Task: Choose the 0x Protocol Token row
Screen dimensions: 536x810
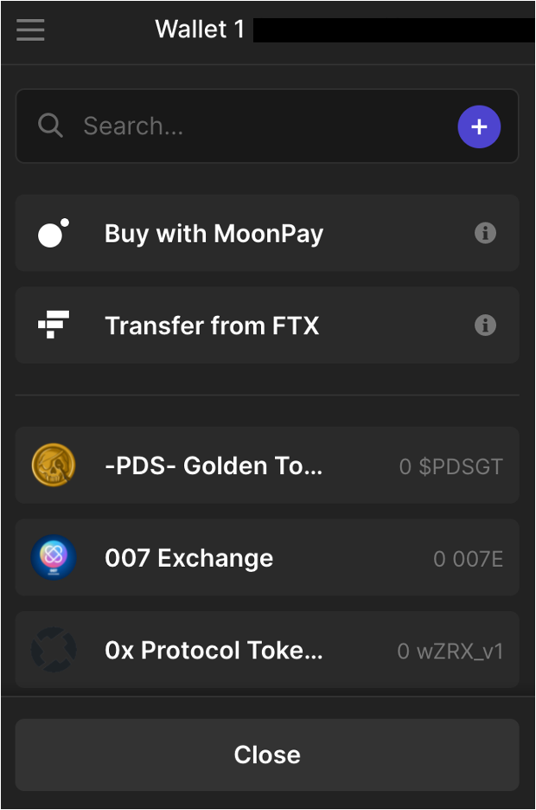Action: [214, 650]
